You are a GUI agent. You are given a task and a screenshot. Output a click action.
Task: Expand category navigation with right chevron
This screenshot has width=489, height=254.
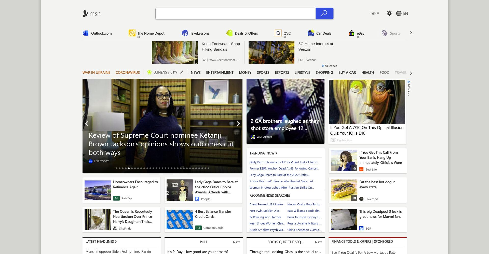pyautogui.click(x=411, y=73)
